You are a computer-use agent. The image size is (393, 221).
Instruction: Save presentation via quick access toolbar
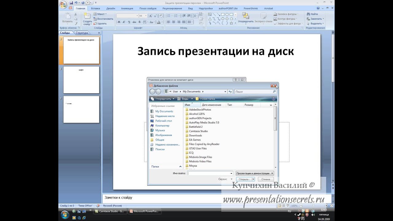tap(71, 3)
